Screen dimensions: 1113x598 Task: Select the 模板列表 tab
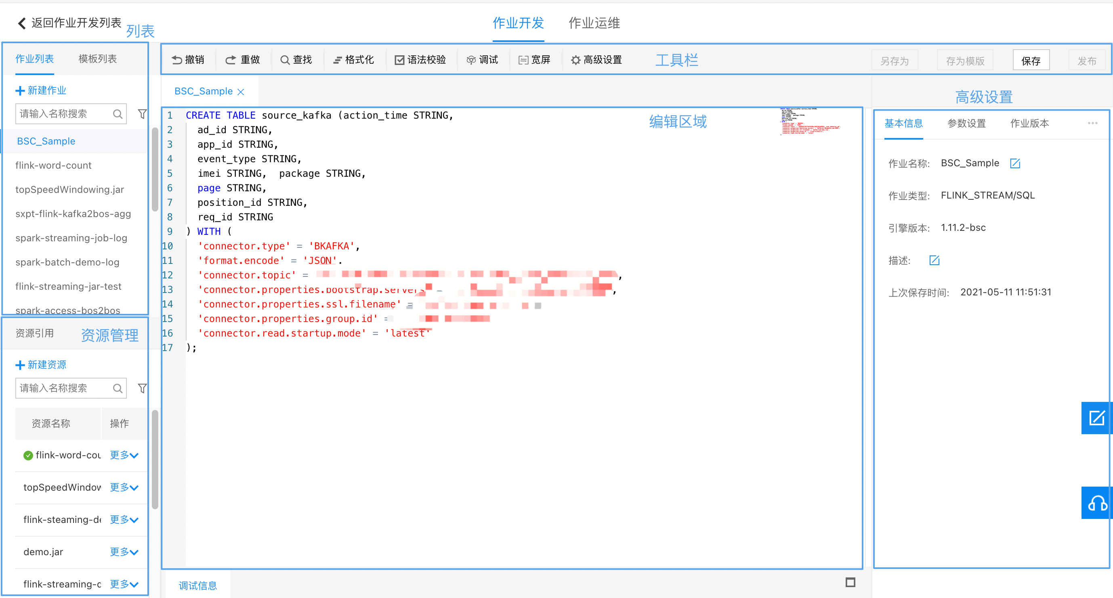point(98,59)
